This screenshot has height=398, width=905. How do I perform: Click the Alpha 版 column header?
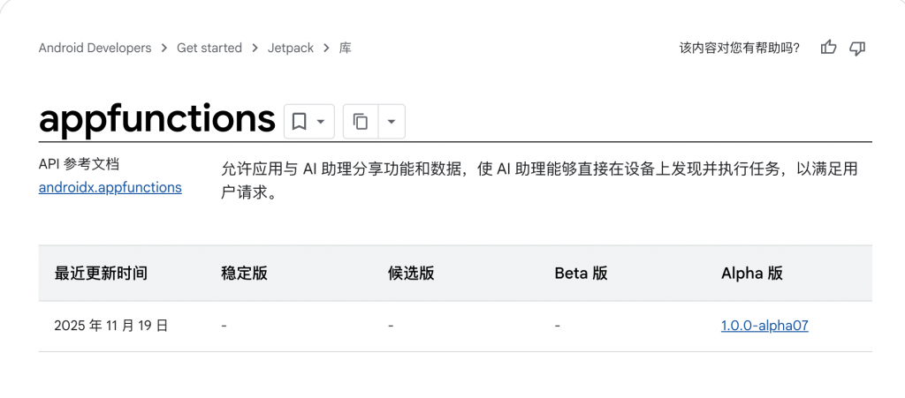(x=752, y=273)
